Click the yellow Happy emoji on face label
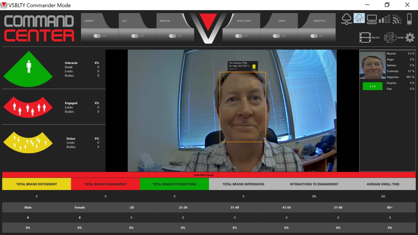This screenshot has width=418, height=235. point(254,67)
